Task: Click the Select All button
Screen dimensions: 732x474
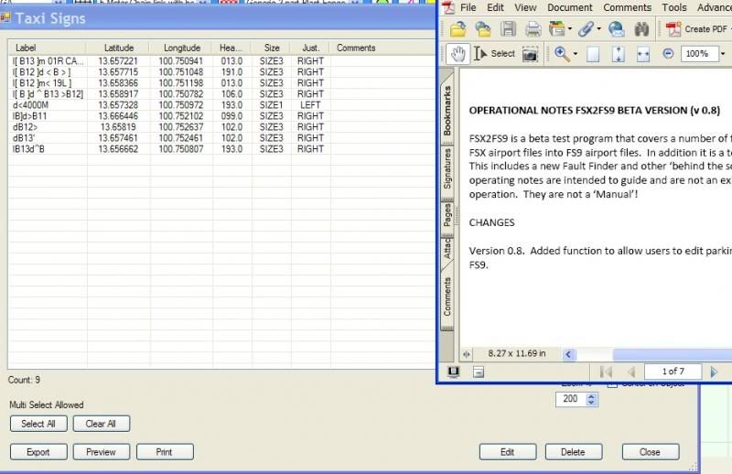Action: coord(38,424)
